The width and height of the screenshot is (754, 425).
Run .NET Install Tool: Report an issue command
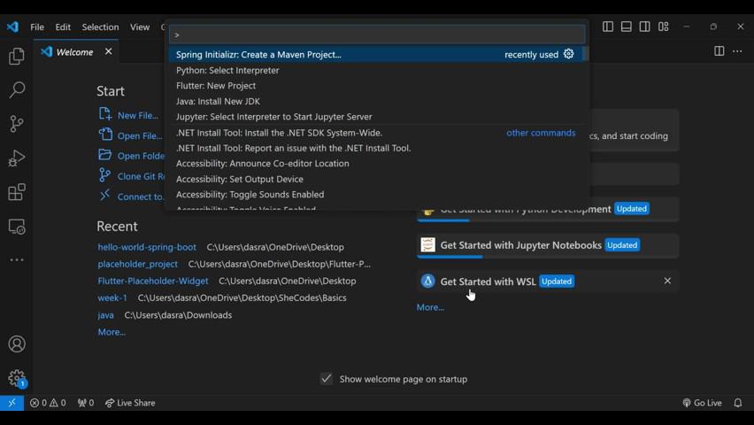375,148
